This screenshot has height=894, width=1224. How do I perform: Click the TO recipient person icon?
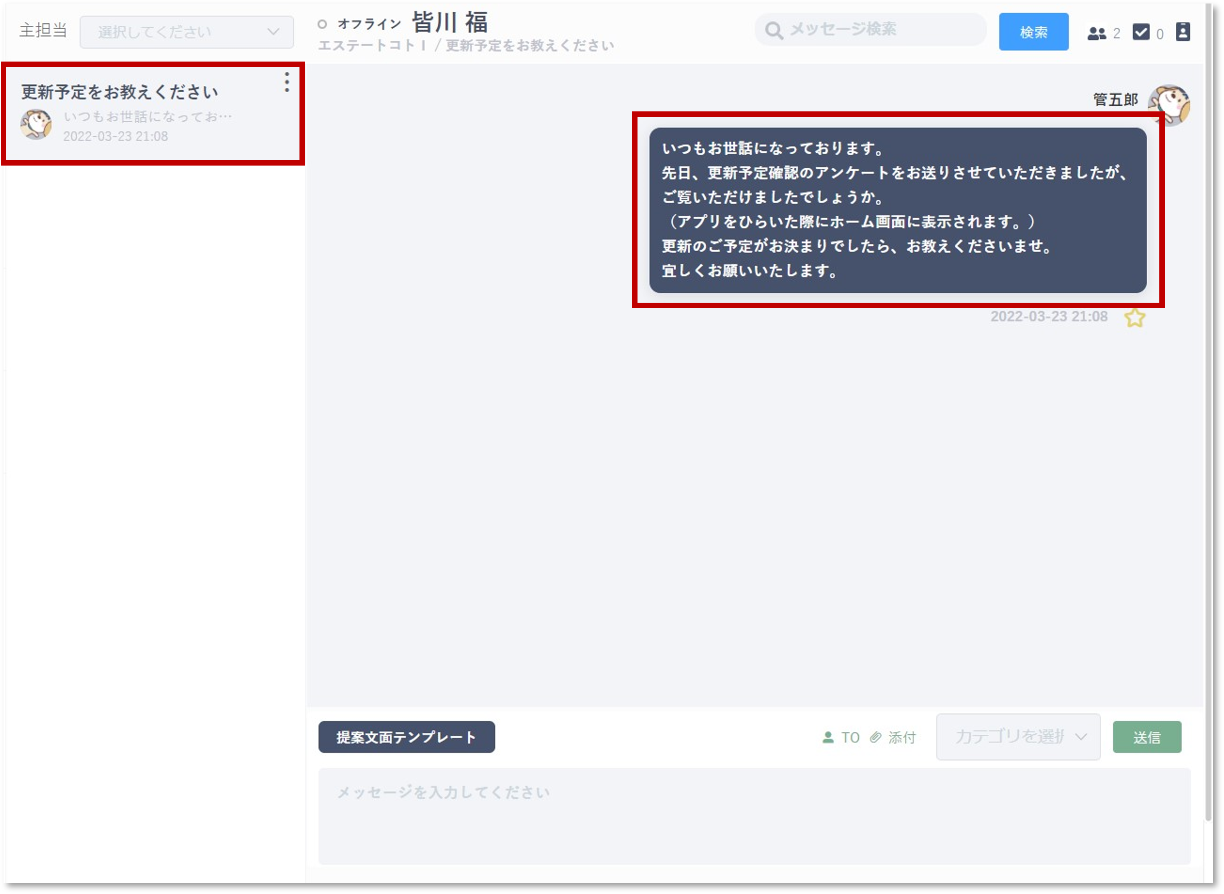[828, 737]
